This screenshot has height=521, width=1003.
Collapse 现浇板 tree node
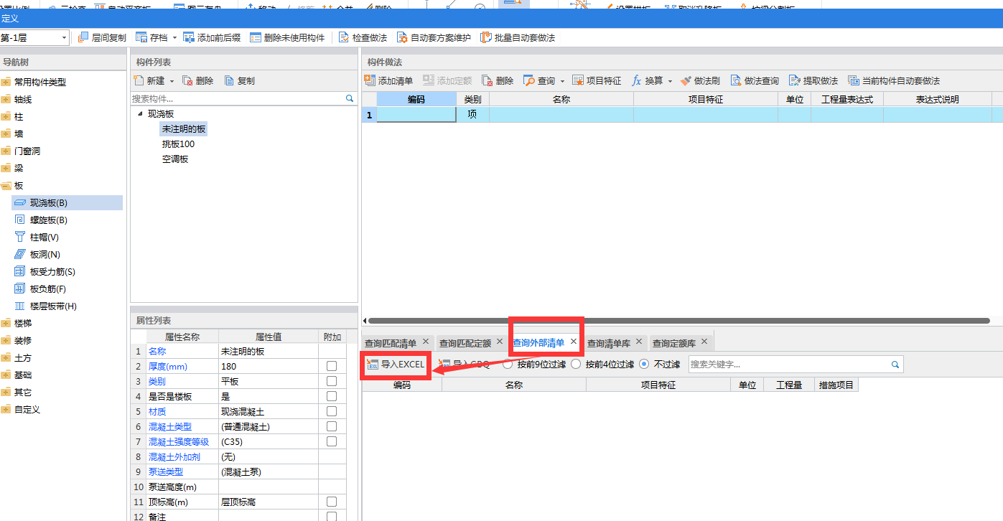tap(139, 113)
